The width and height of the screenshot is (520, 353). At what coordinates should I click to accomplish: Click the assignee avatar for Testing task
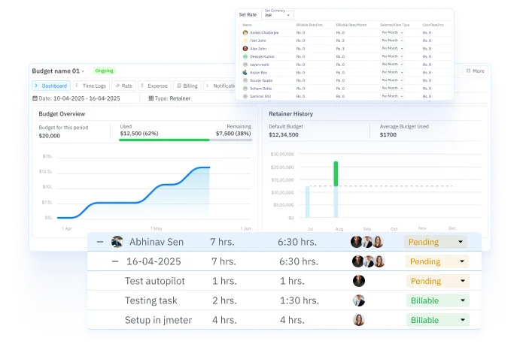point(358,300)
